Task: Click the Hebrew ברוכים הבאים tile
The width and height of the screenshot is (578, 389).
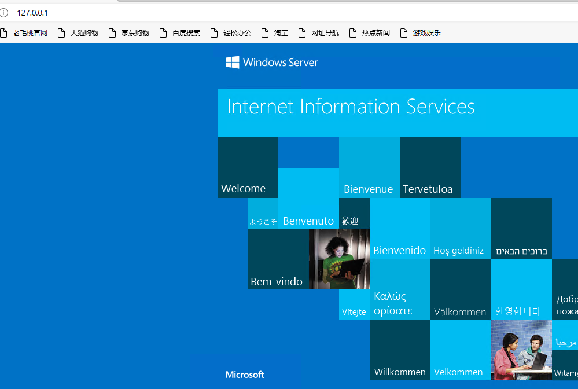Action: pyautogui.click(x=522, y=228)
